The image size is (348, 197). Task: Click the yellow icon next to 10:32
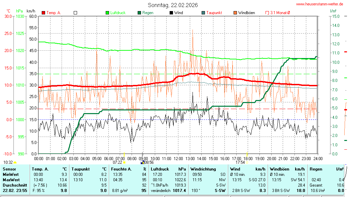[15, 162]
